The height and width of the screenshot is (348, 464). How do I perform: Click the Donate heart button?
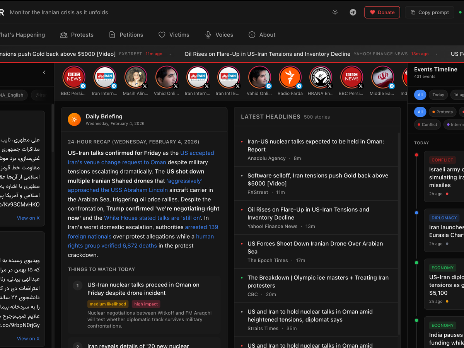pos(382,12)
